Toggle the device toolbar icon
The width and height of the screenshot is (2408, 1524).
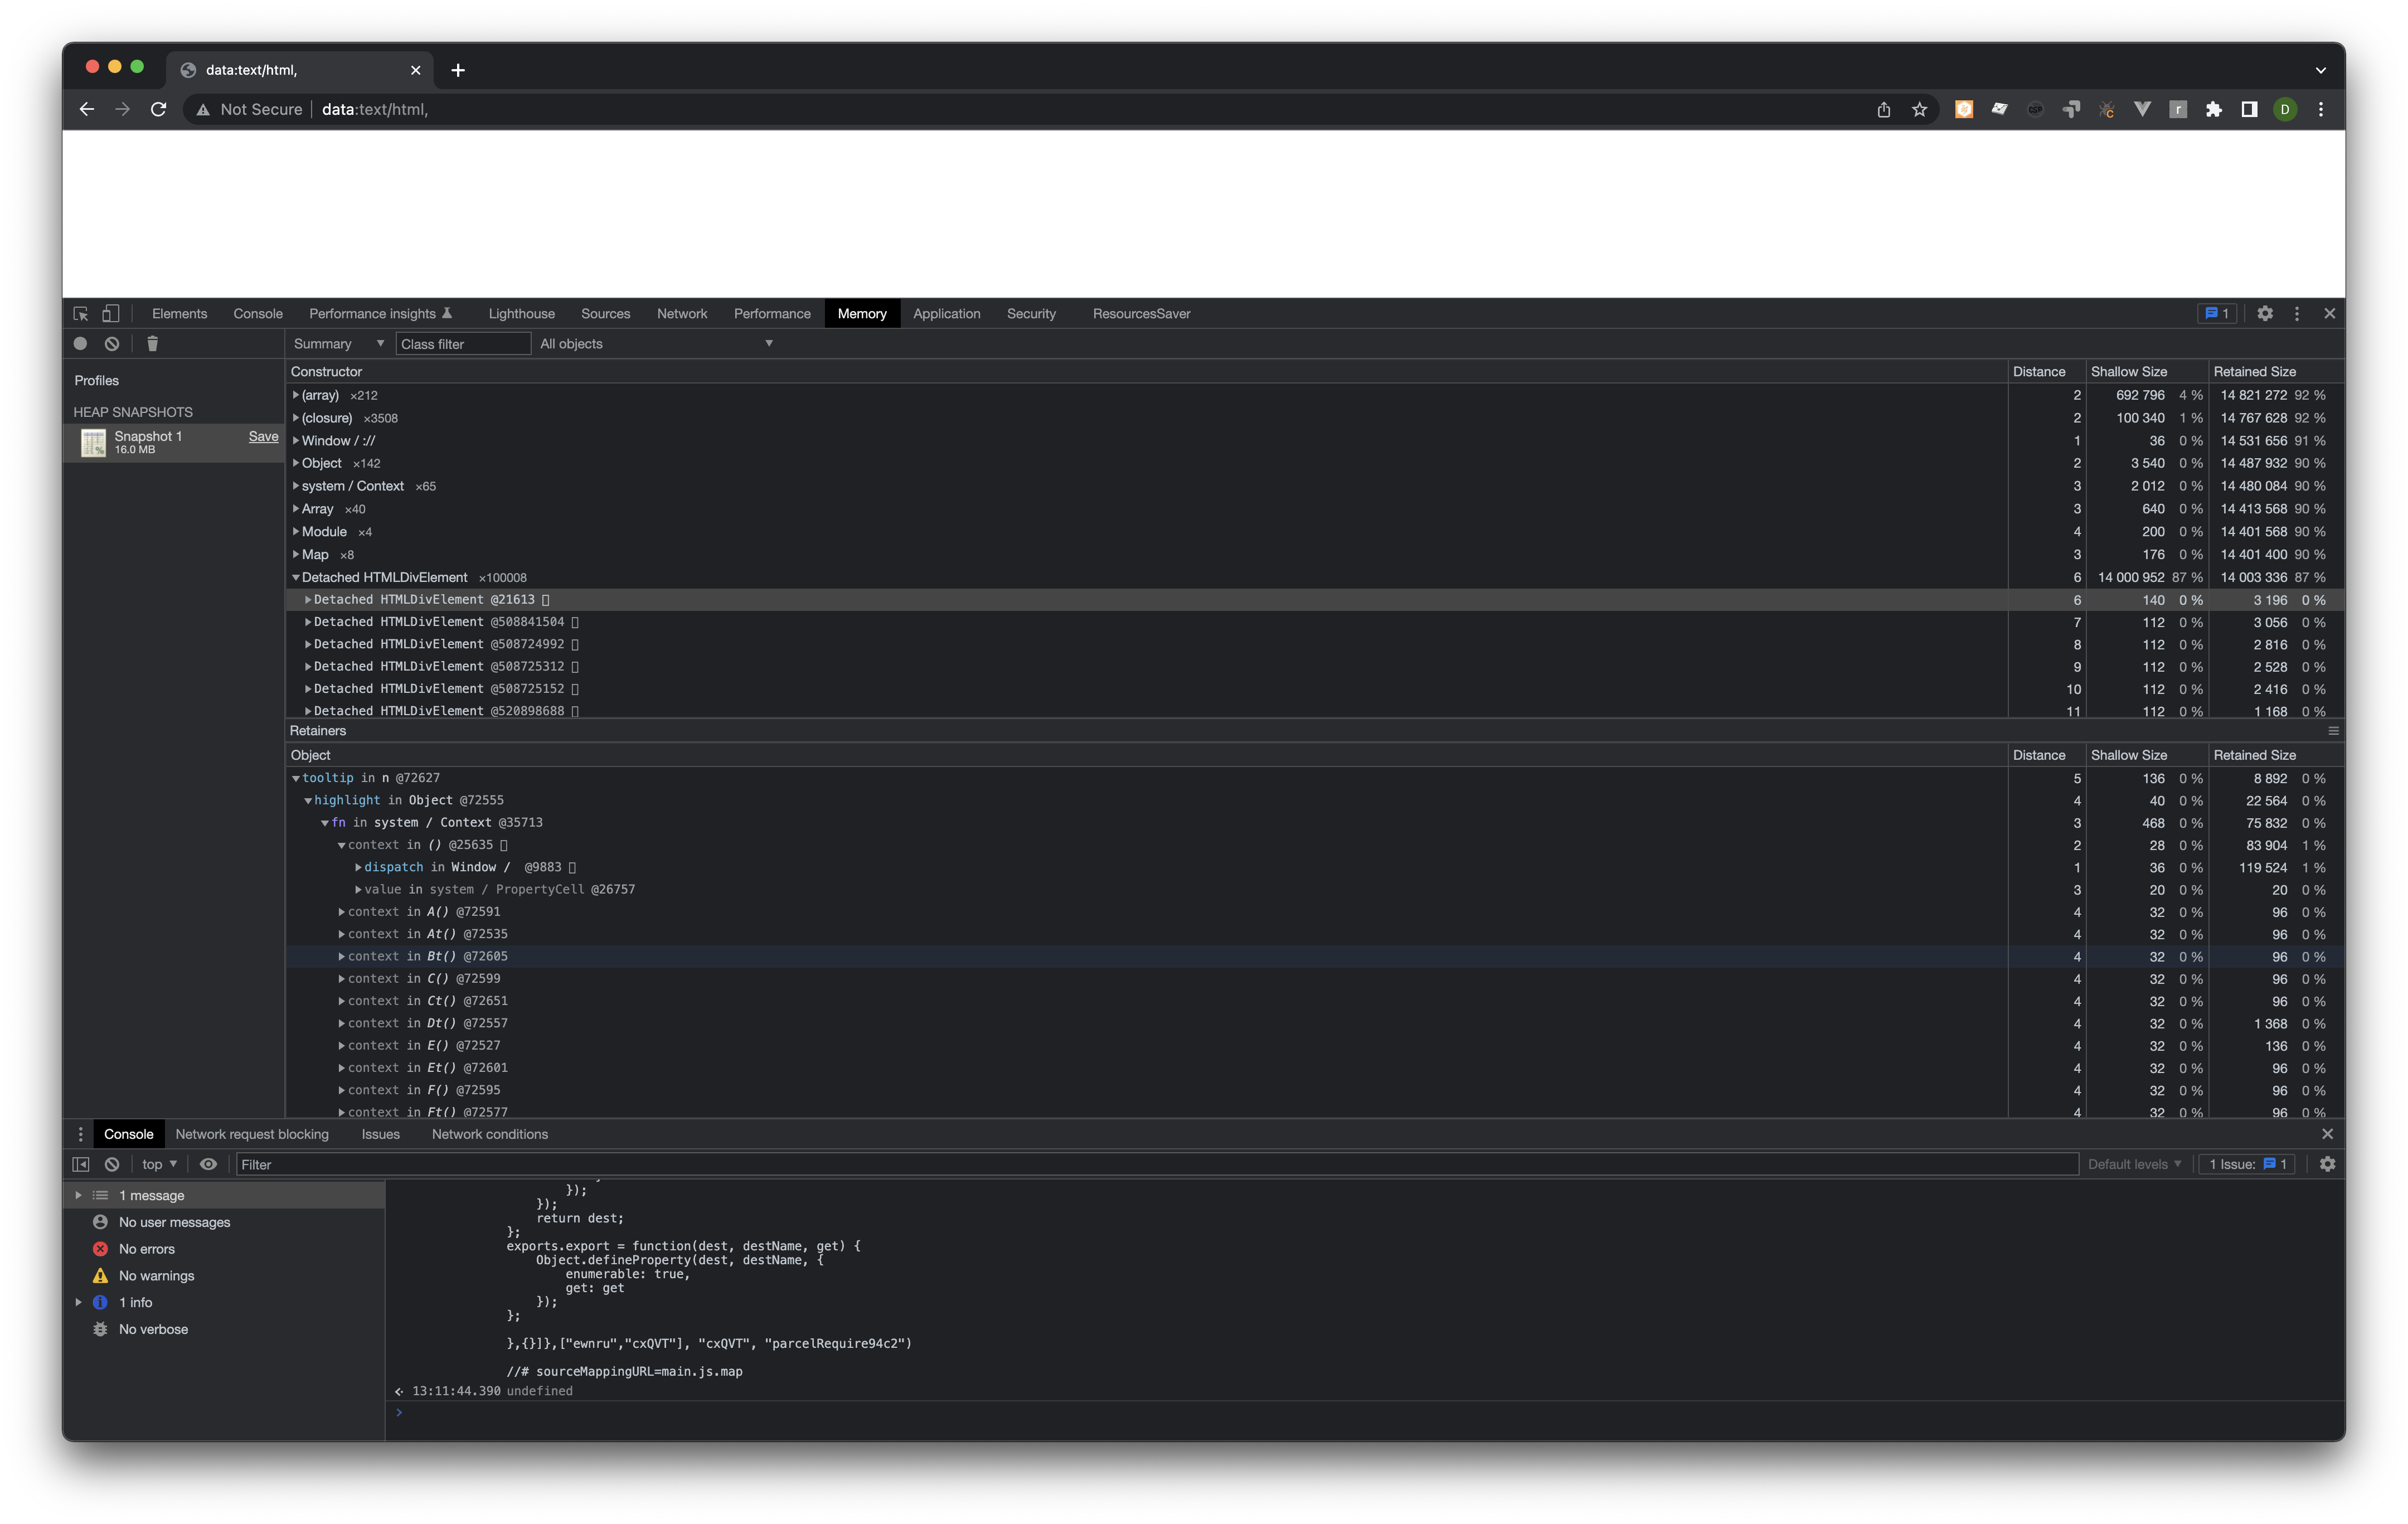pyautogui.click(x=111, y=313)
